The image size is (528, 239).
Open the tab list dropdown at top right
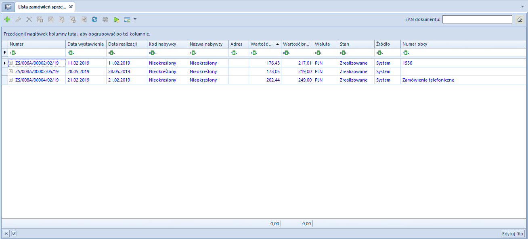click(x=523, y=7)
